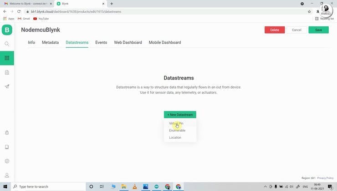Viewport: 337px width, 191px height.
Task: Open the ENG language indicator
Action: click(x=305, y=187)
